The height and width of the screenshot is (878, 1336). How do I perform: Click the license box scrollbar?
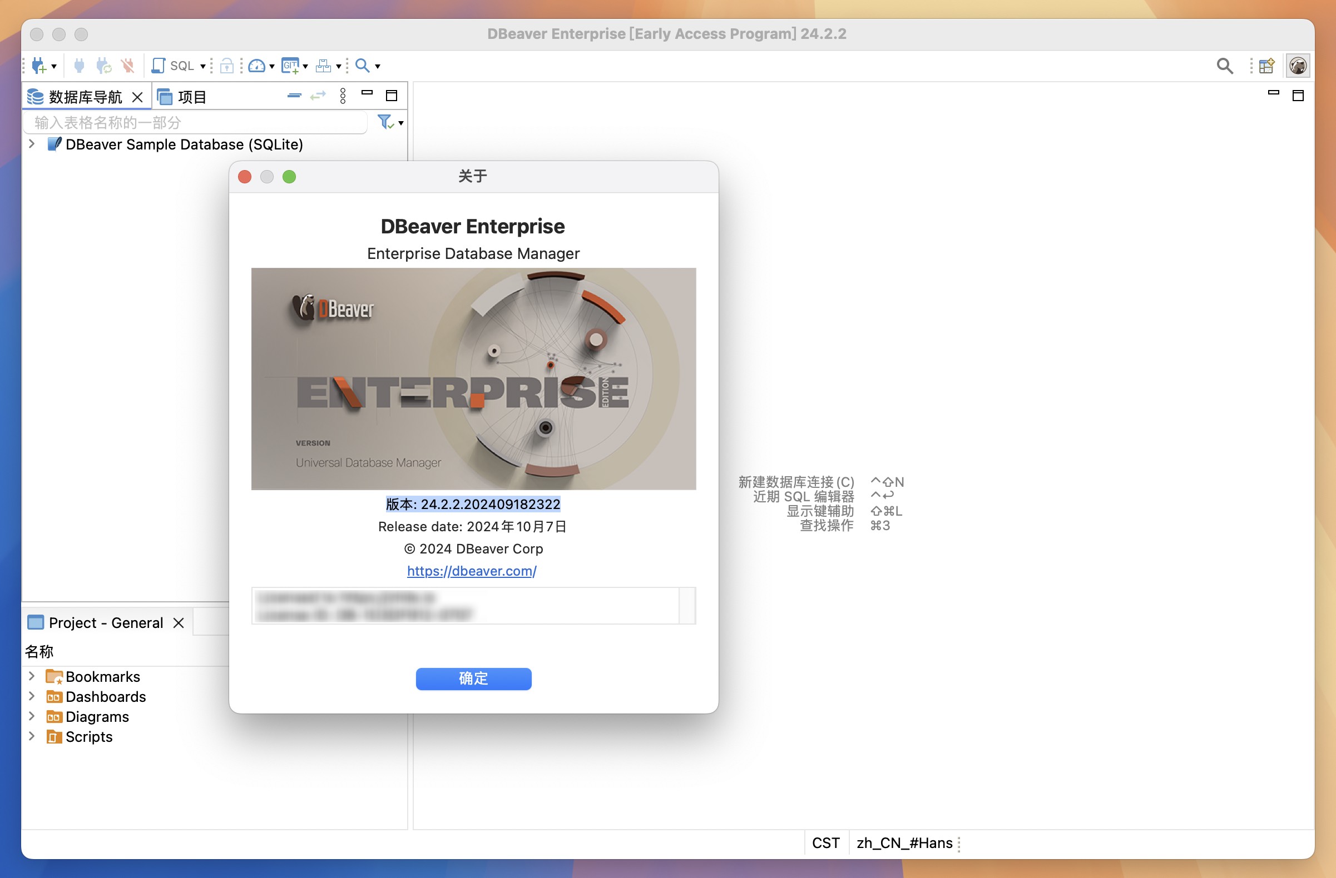point(687,606)
